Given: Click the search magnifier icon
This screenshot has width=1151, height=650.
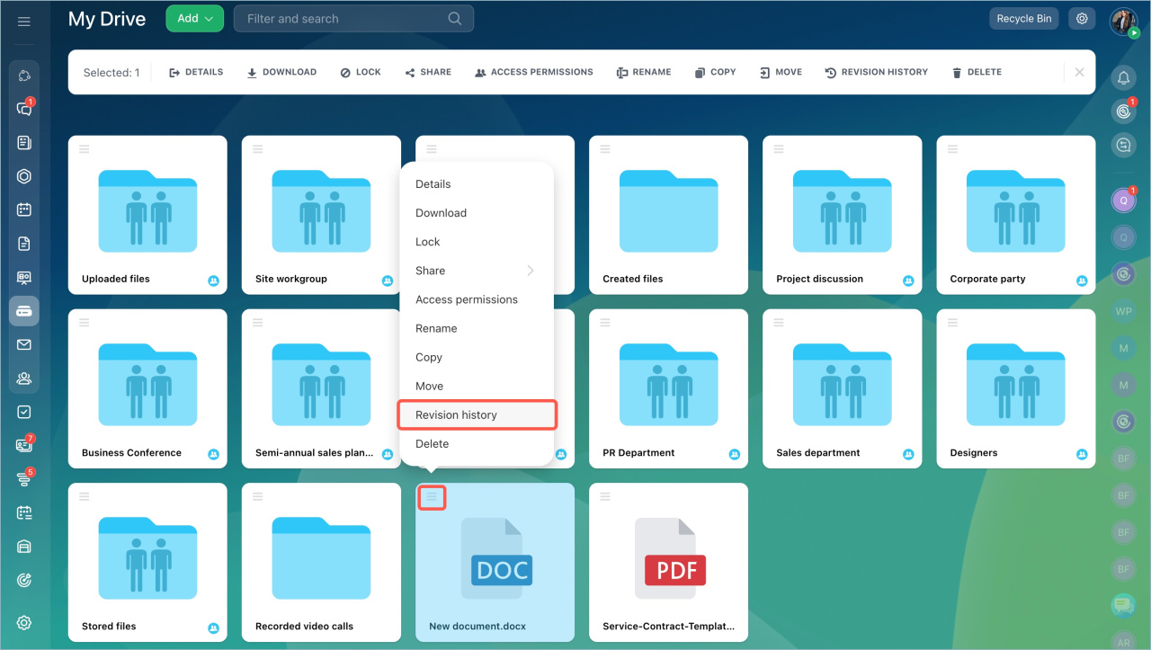Looking at the screenshot, I should [x=455, y=19].
